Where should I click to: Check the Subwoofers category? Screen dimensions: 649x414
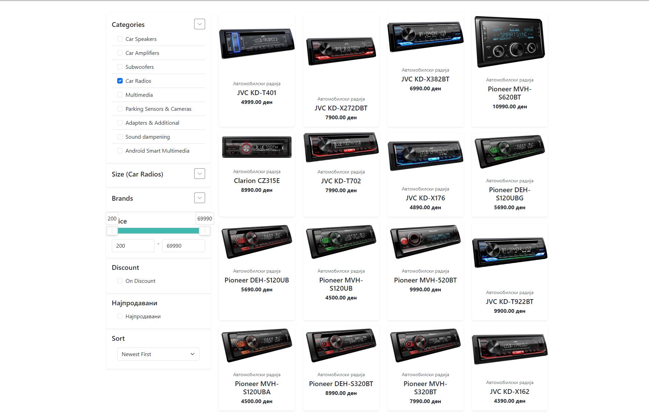point(120,67)
